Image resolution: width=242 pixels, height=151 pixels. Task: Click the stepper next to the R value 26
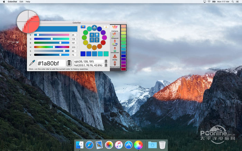[x=77, y=35]
